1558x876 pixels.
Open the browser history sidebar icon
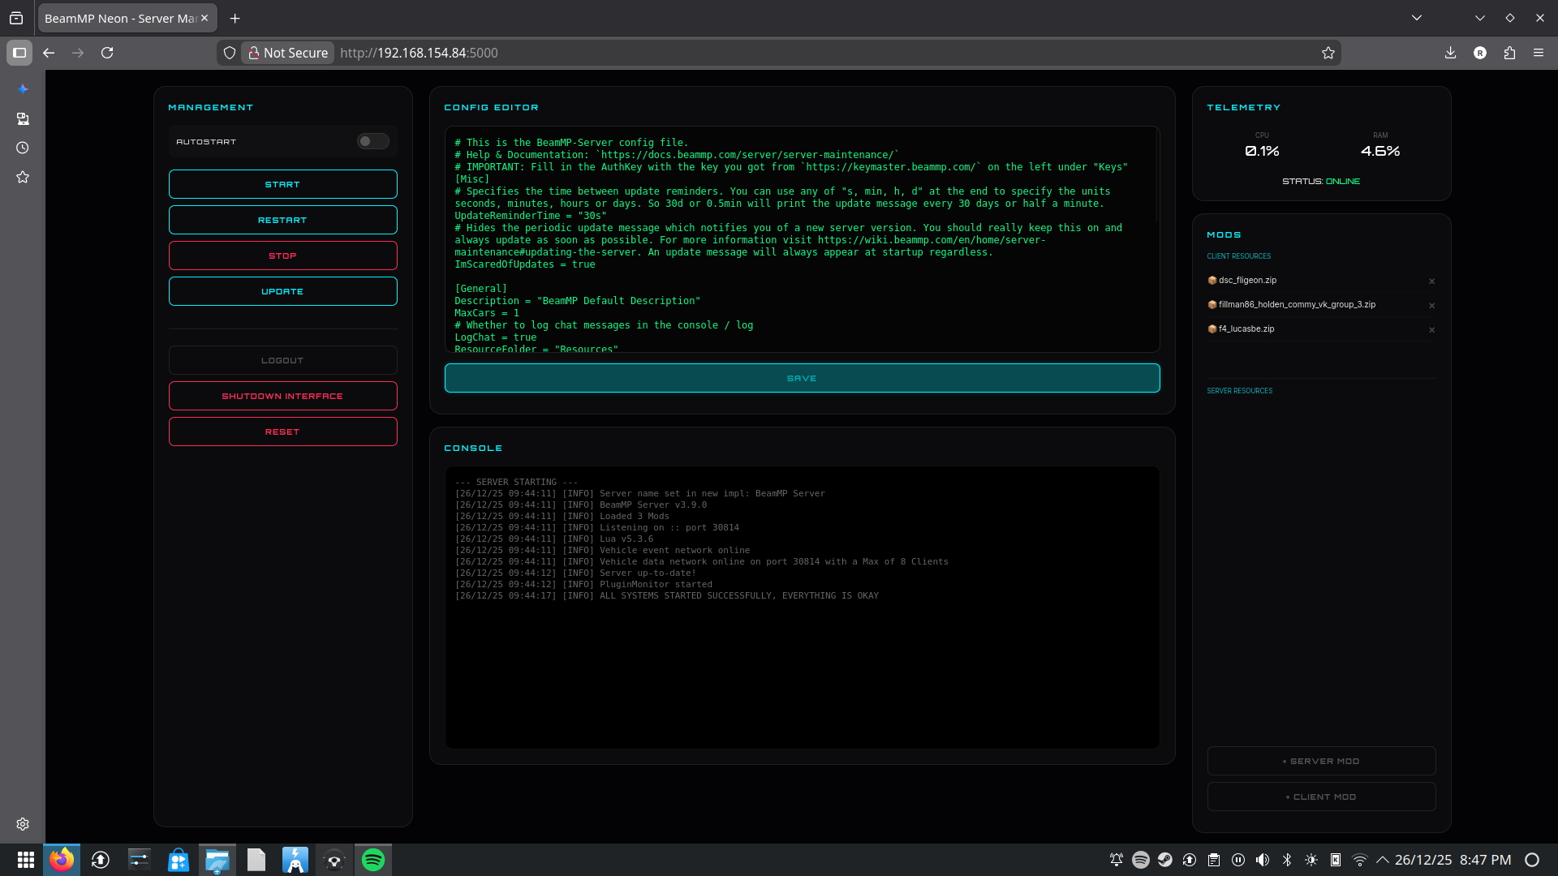pyautogui.click(x=23, y=148)
